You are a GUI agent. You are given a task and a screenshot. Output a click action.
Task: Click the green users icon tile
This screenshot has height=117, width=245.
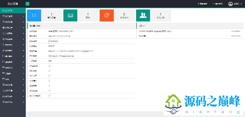143,15
